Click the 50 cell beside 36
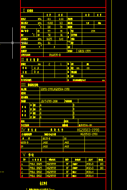Image resolution: width=127 pixels, height=190 pixels. click(49, 35)
